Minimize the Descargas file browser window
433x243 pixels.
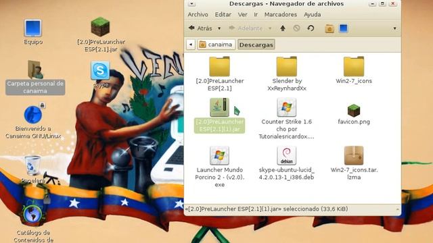point(372,3)
